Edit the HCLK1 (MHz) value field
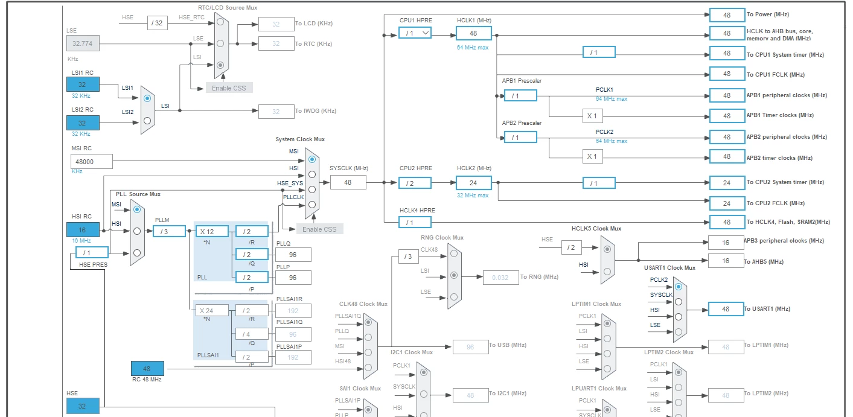Screen dimensions: 853x417 click(473, 33)
